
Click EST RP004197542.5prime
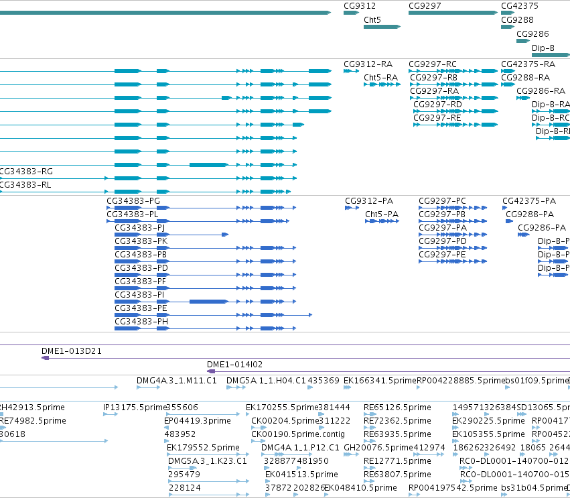pyautogui.click(x=453, y=488)
